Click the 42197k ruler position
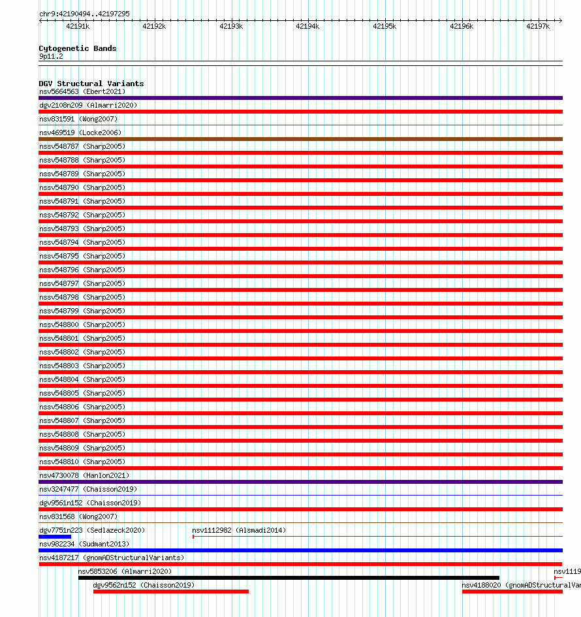Screen dimensions: 581x617 [x=538, y=26]
